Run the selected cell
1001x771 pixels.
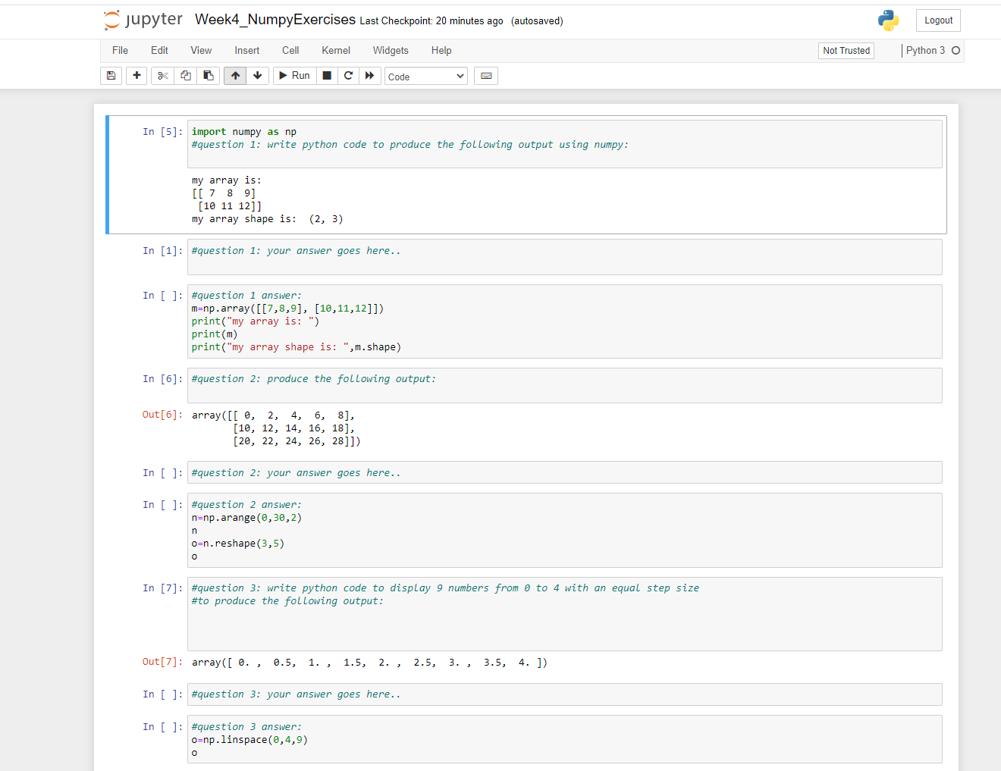pyautogui.click(x=294, y=76)
